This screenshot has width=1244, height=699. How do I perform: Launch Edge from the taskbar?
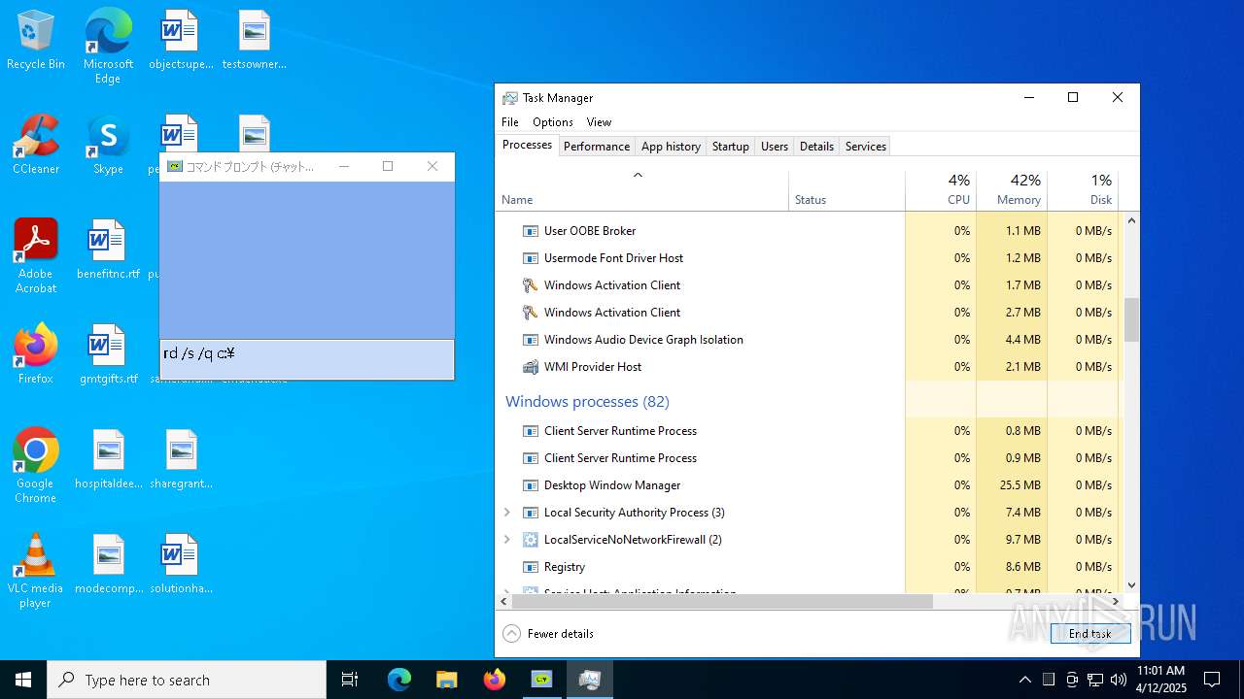coord(399,680)
